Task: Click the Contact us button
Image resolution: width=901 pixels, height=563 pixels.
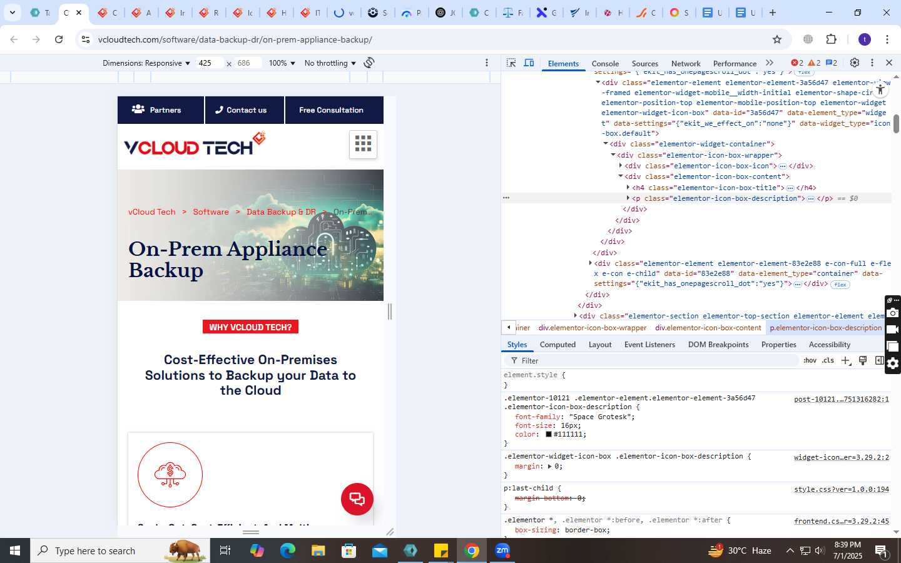Action: (245, 110)
